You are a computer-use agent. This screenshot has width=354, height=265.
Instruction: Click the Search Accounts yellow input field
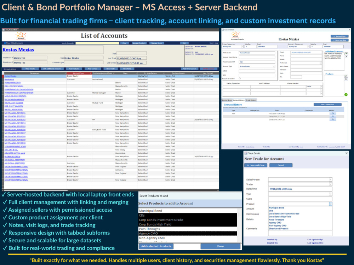[x=97, y=43]
